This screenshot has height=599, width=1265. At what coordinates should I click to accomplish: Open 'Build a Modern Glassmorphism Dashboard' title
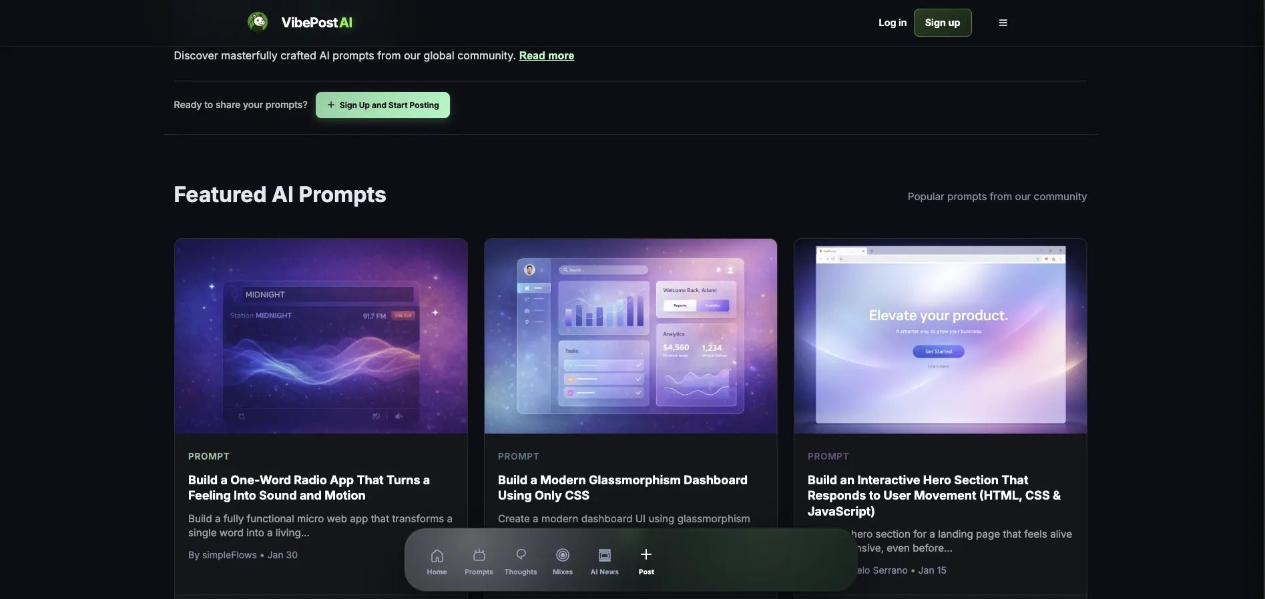[623, 488]
